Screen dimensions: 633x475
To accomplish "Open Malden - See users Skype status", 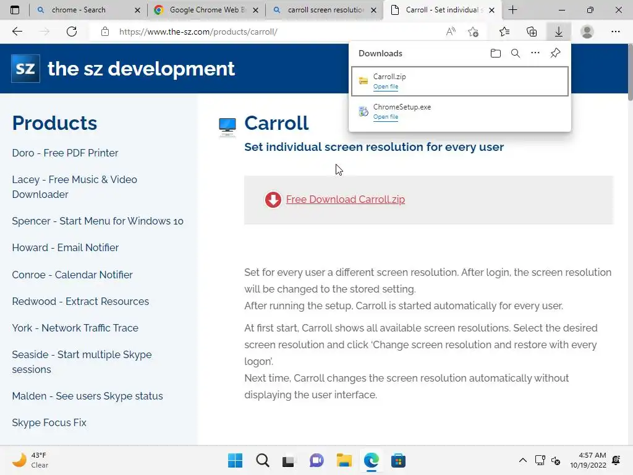I will click(x=87, y=396).
